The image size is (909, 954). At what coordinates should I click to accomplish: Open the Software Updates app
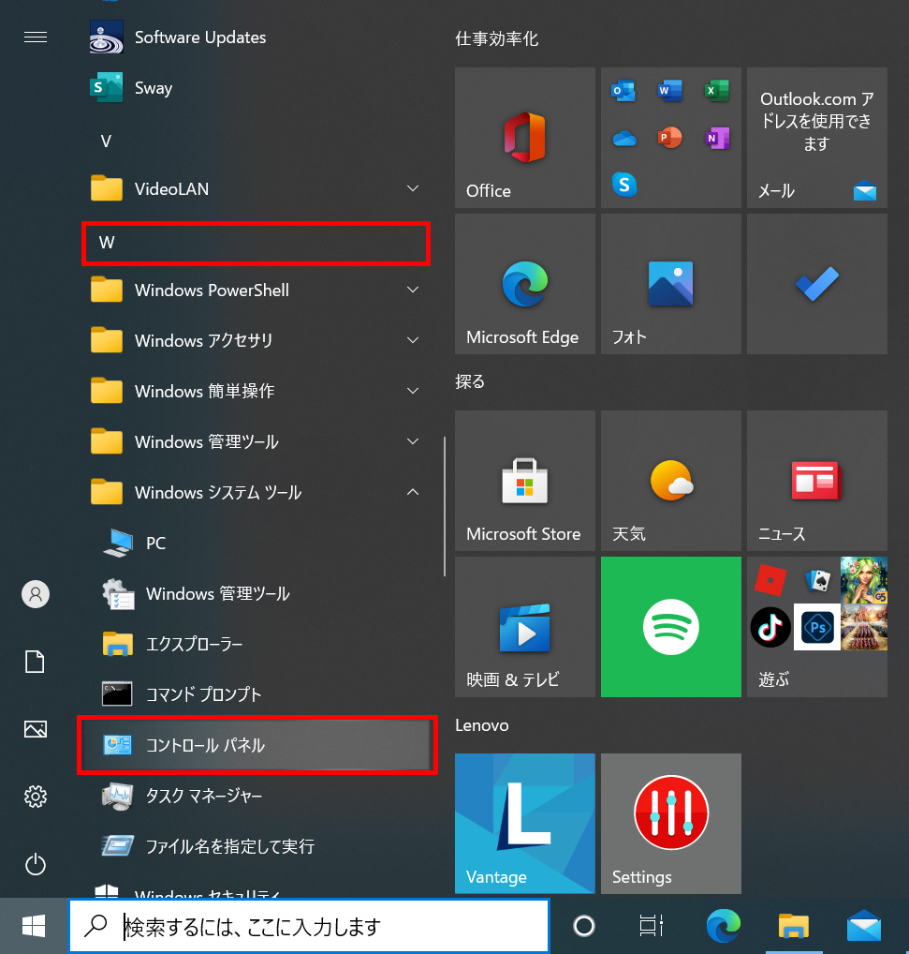click(256, 37)
